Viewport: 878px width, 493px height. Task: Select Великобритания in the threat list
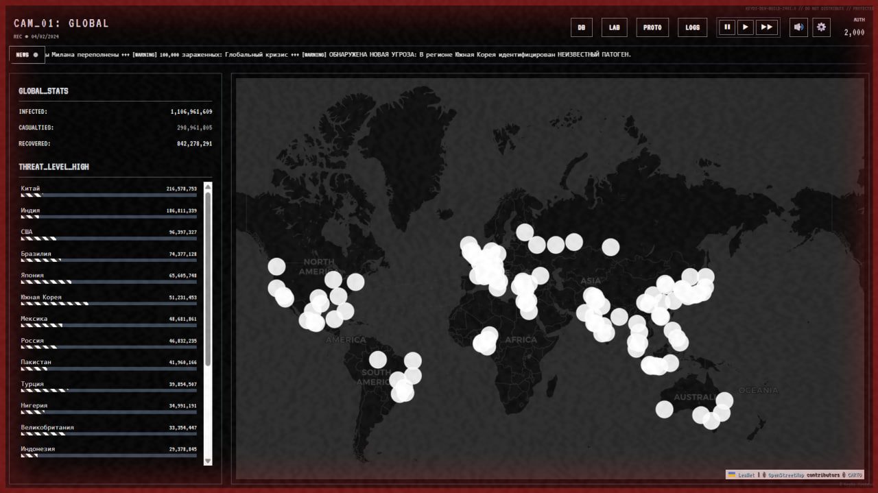click(109, 431)
